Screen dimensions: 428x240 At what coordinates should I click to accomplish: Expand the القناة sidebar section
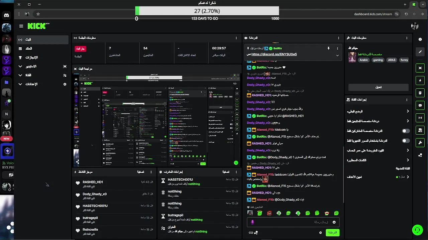(x=42, y=75)
